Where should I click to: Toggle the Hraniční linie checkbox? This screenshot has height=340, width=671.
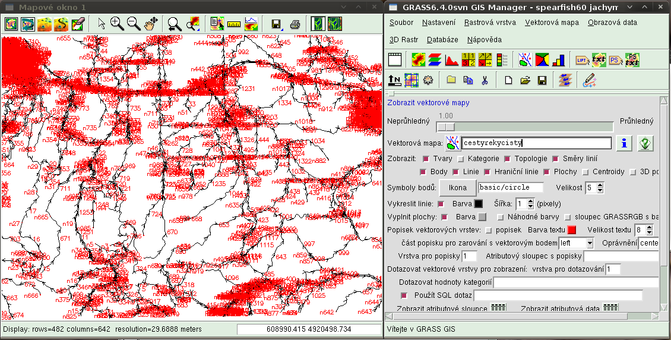(487, 172)
